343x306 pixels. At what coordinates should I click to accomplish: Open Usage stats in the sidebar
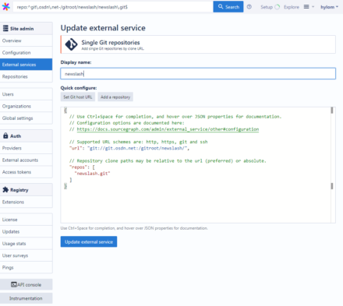[x=26, y=244]
